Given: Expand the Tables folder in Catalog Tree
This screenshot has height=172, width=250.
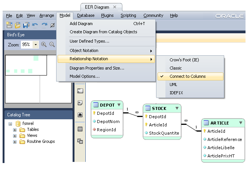Looking at the screenshot, I should click(x=15, y=130).
